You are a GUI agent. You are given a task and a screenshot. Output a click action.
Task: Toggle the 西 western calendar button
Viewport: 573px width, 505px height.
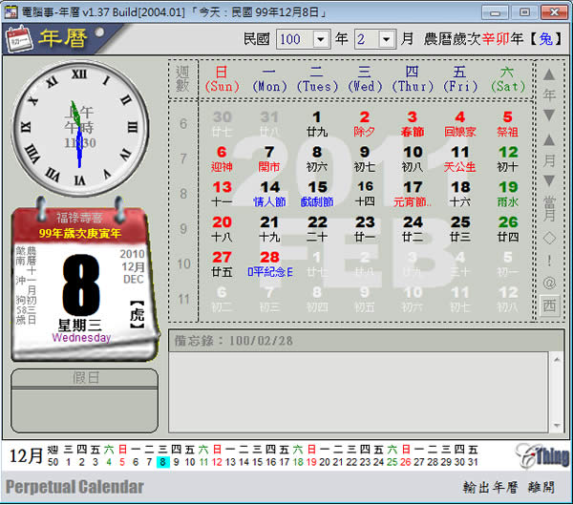click(549, 305)
